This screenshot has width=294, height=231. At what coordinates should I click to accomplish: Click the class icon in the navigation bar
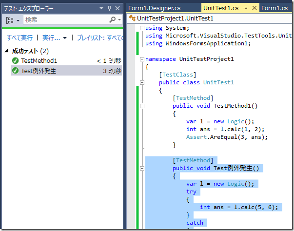pos(132,19)
